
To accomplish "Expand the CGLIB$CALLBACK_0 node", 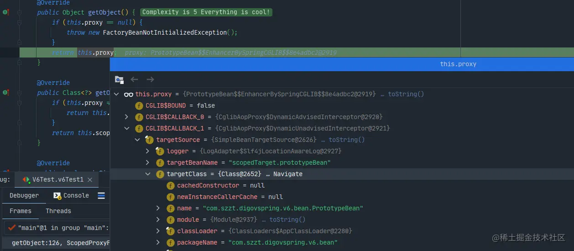I will click(127, 117).
